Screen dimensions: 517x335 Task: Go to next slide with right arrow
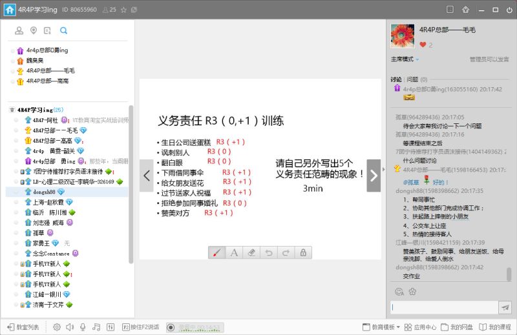[374, 176]
